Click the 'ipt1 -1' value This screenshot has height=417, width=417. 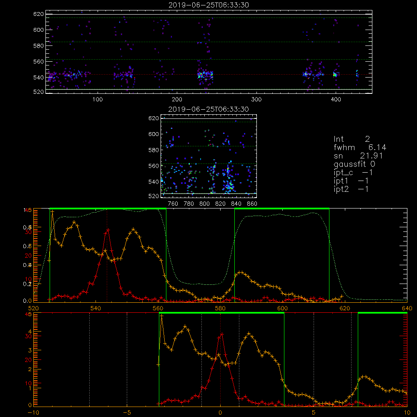click(x=351, y=181)
